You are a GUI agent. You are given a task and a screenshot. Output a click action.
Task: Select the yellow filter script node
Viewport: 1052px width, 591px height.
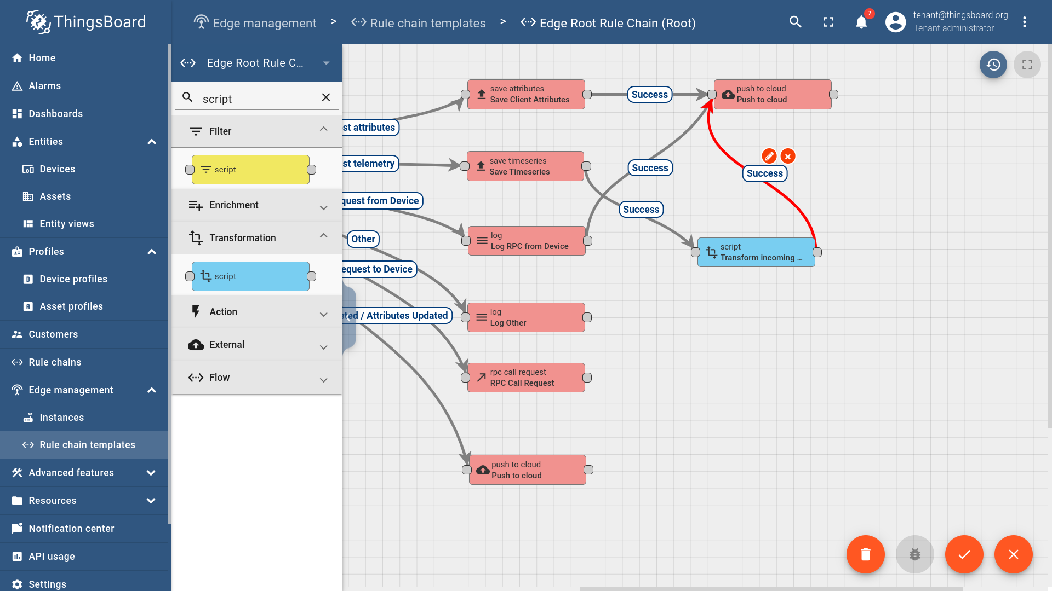coord(250,170)
